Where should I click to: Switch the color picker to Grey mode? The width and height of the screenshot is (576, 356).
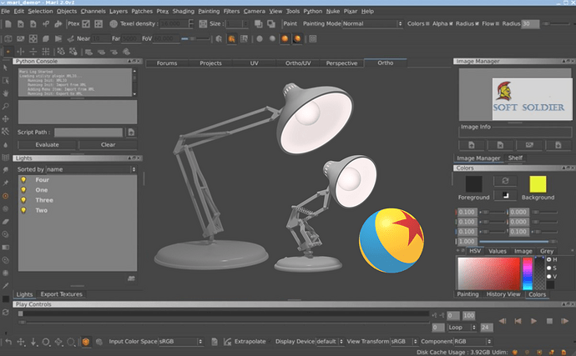(x=547, y=251)
